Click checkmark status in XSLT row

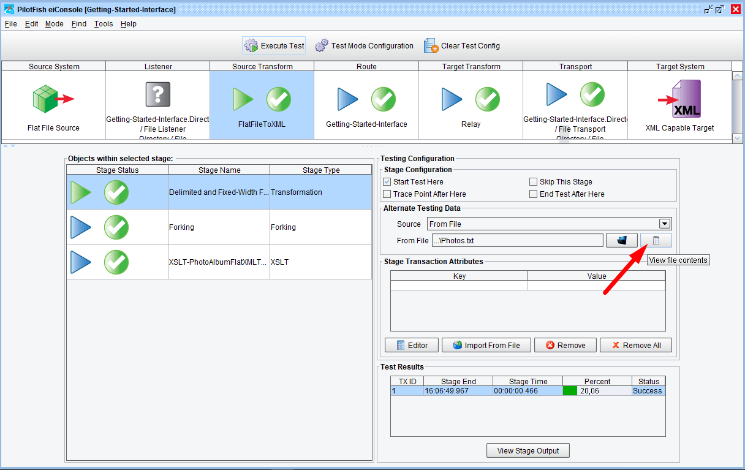116,262
